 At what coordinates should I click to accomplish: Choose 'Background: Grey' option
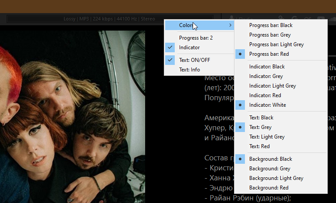[x=270, y=169]
